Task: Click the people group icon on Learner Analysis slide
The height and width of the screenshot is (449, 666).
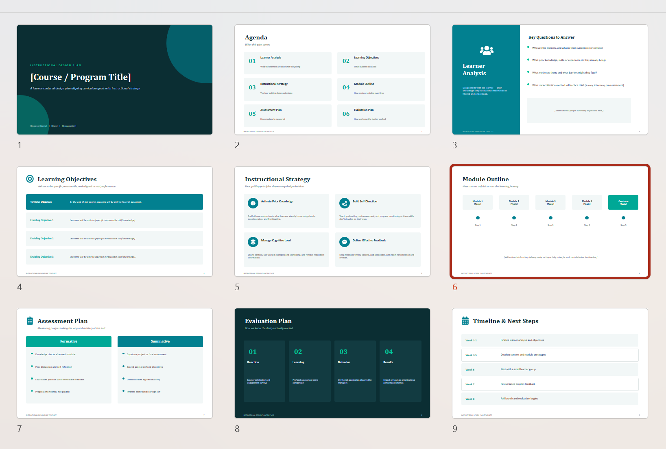Action: coord(487,50)
